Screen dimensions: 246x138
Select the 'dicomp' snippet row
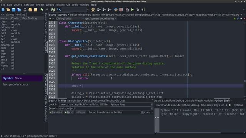pyautogui.click(x=22, y=45)
